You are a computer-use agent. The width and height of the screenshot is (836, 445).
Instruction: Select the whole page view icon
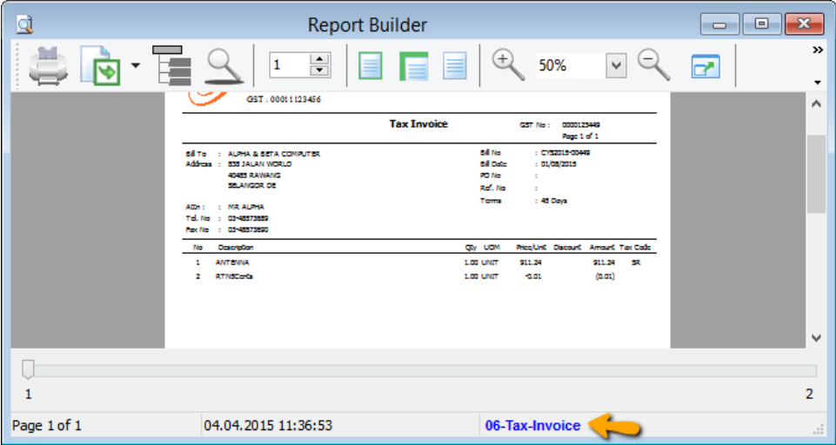371,66
